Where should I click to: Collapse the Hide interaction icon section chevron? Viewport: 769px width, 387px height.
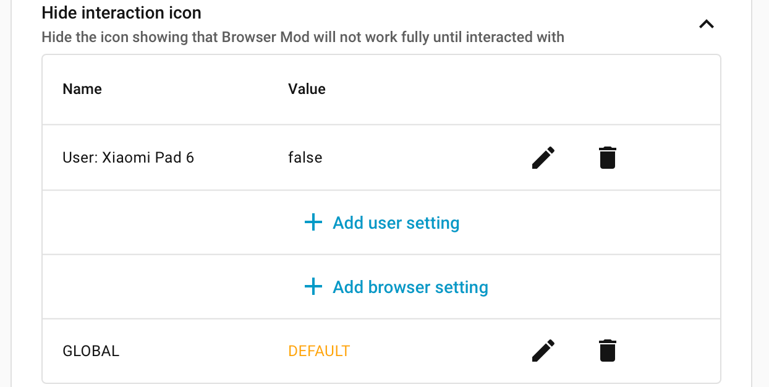(706, 24)
